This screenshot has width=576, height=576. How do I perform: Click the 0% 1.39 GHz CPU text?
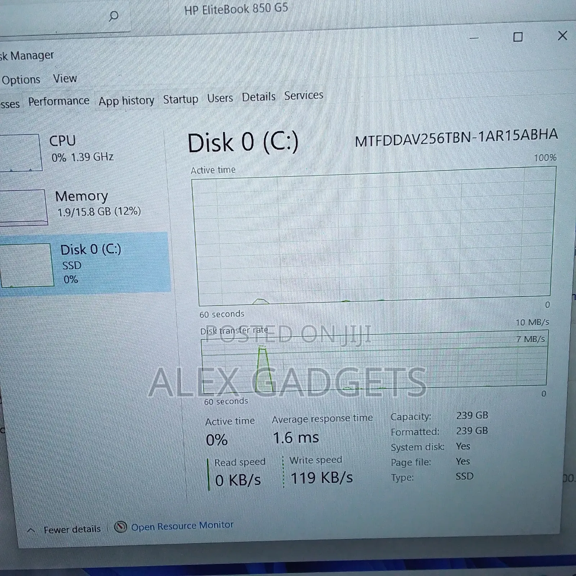(x=82, y=157)
